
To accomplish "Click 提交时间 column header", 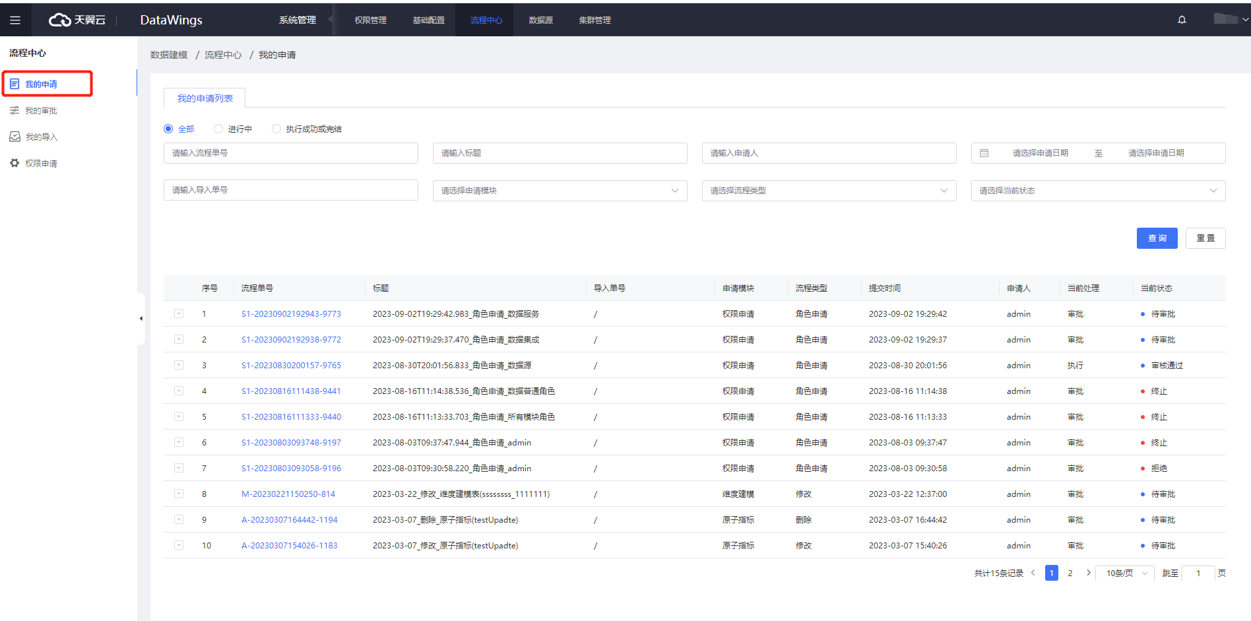I will coord(884,288).
